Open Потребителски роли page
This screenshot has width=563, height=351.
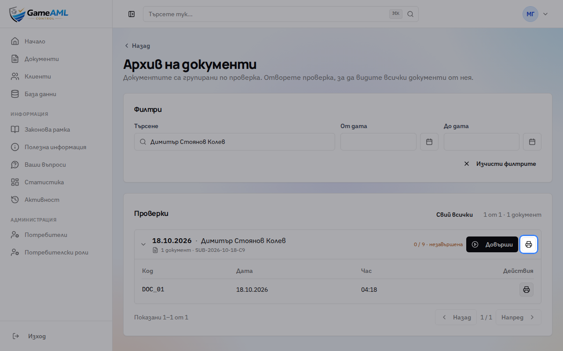click(56, 252)
